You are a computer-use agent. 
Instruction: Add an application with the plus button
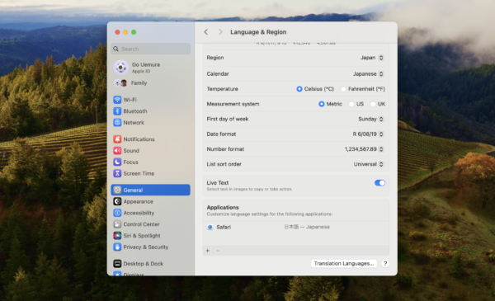click(x=208, y=251)
